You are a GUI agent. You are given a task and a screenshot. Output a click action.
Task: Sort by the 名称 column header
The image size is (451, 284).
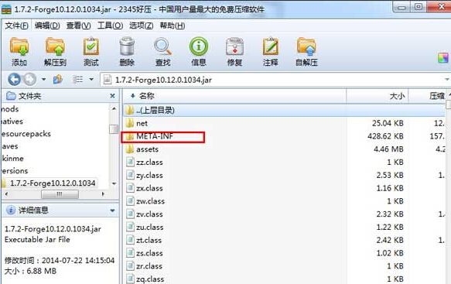234,96
